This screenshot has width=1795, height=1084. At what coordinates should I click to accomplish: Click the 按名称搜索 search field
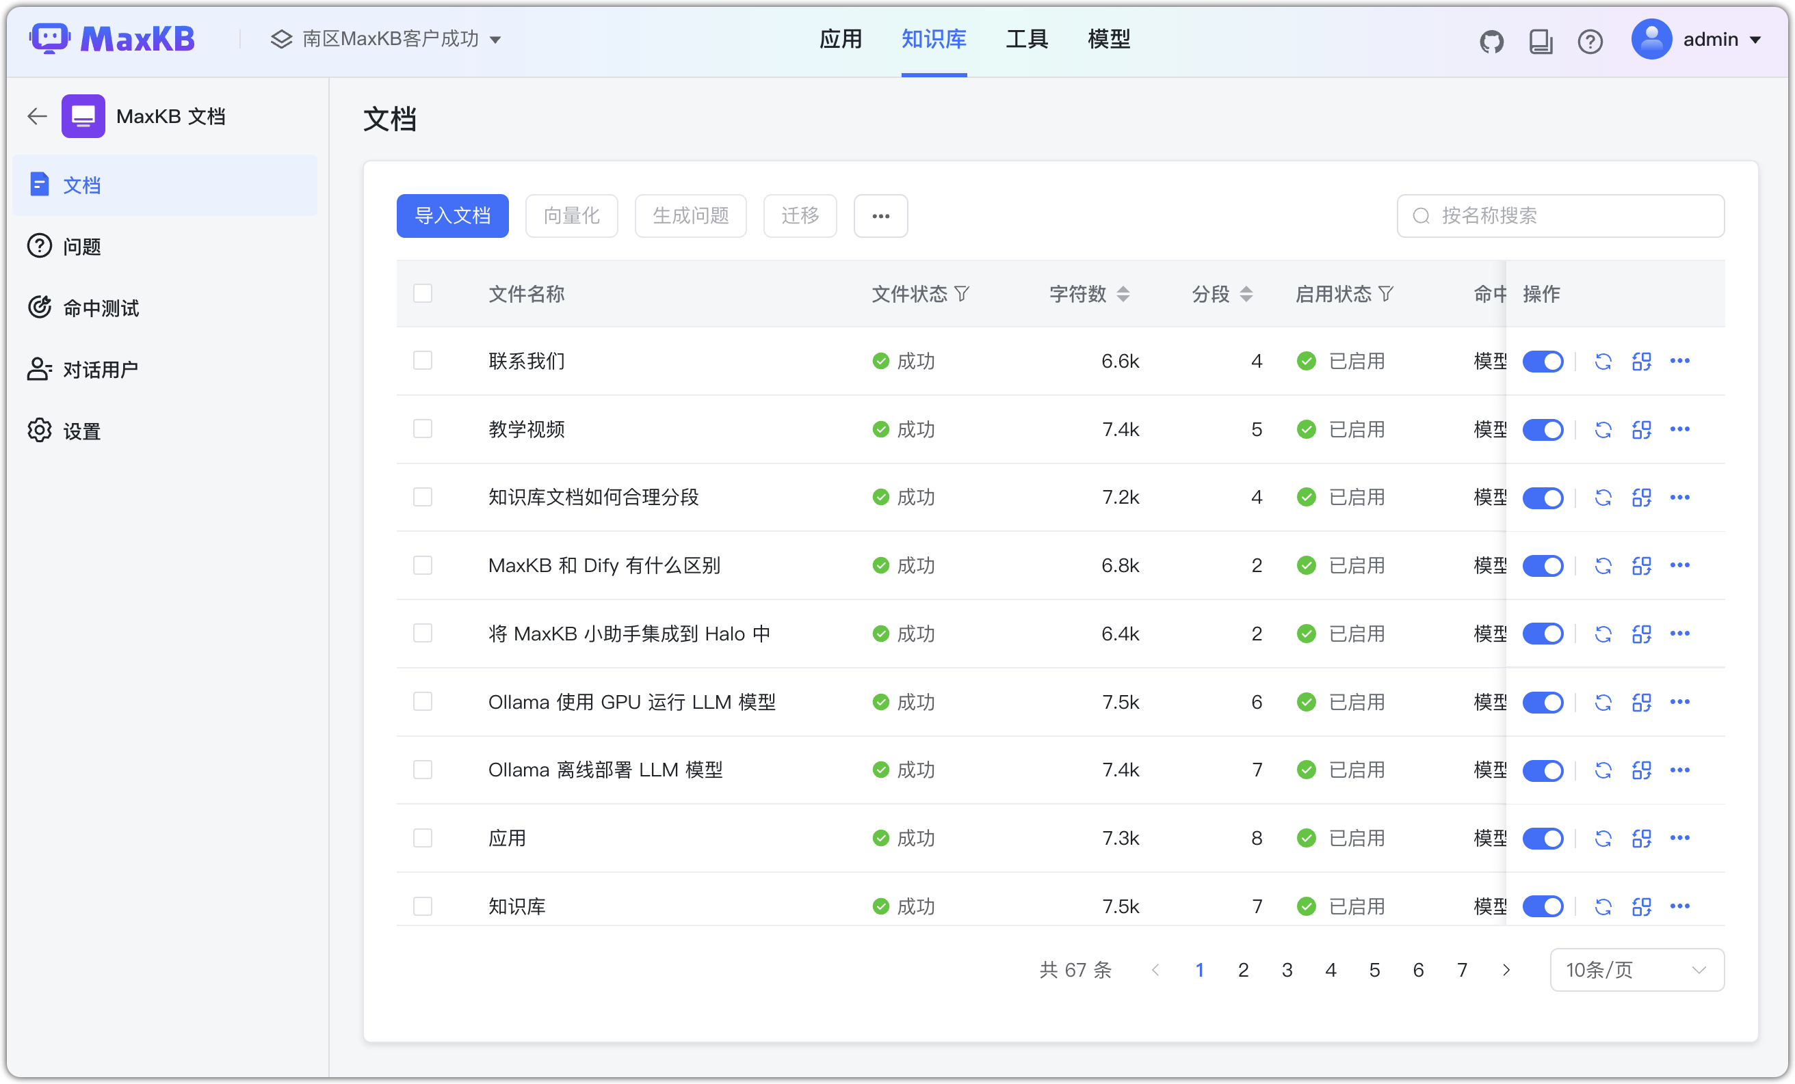click(x=1560, y=215)
